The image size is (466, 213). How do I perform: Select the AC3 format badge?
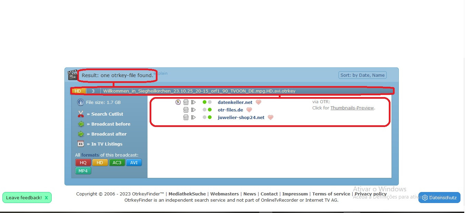pyautogui.click(x=117, y=162)
